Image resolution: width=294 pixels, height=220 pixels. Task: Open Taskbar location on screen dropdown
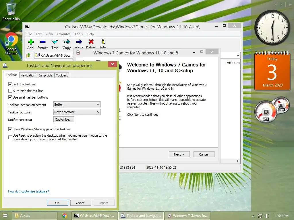(x=77, y=105)
